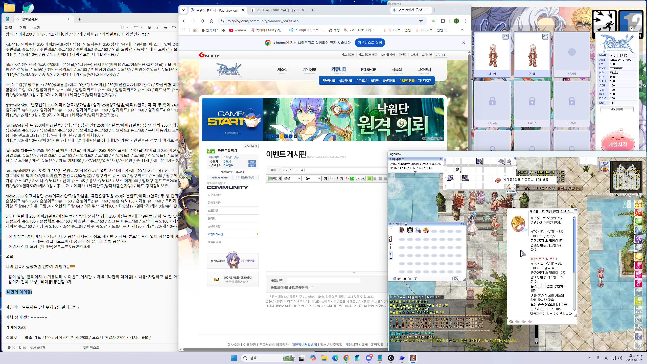Open 글꼴 font dropdown in editor
Screen dimensions: 647x364
292,178
